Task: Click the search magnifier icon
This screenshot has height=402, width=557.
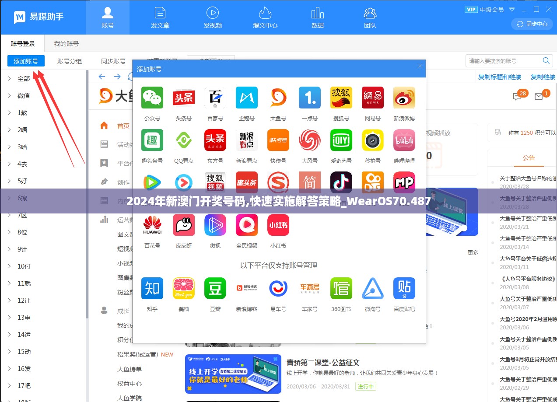Action: 546,61
